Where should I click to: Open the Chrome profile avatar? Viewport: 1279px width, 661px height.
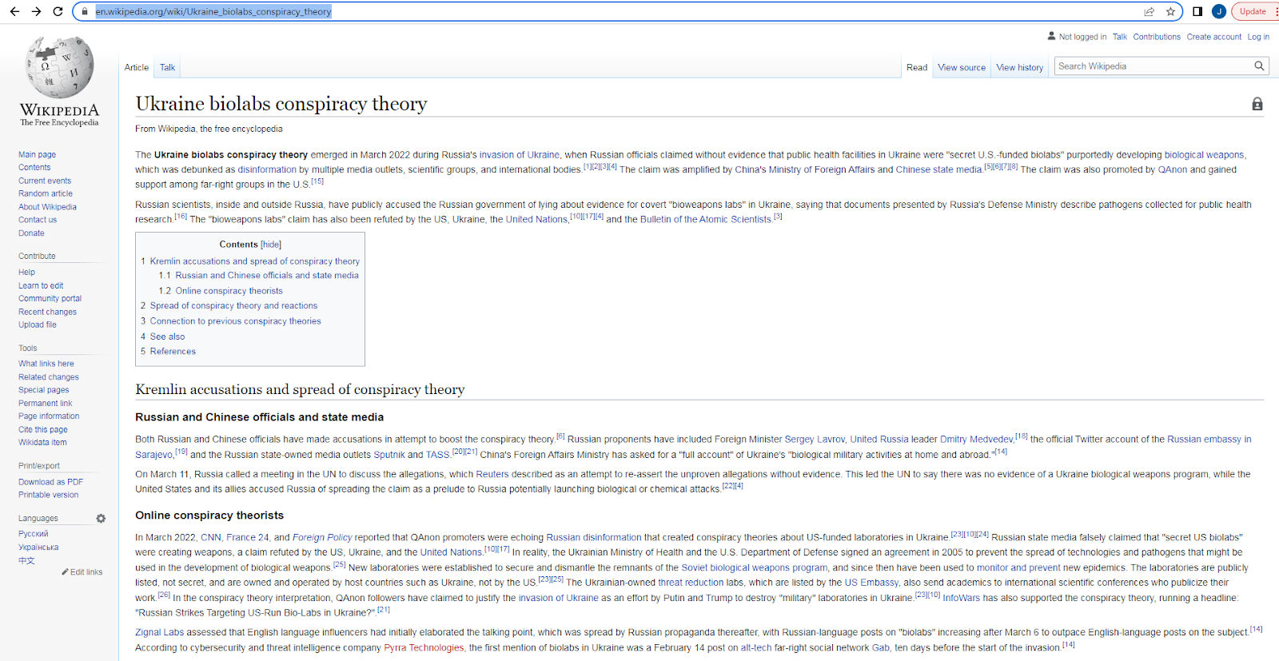tap(1219, 11)
